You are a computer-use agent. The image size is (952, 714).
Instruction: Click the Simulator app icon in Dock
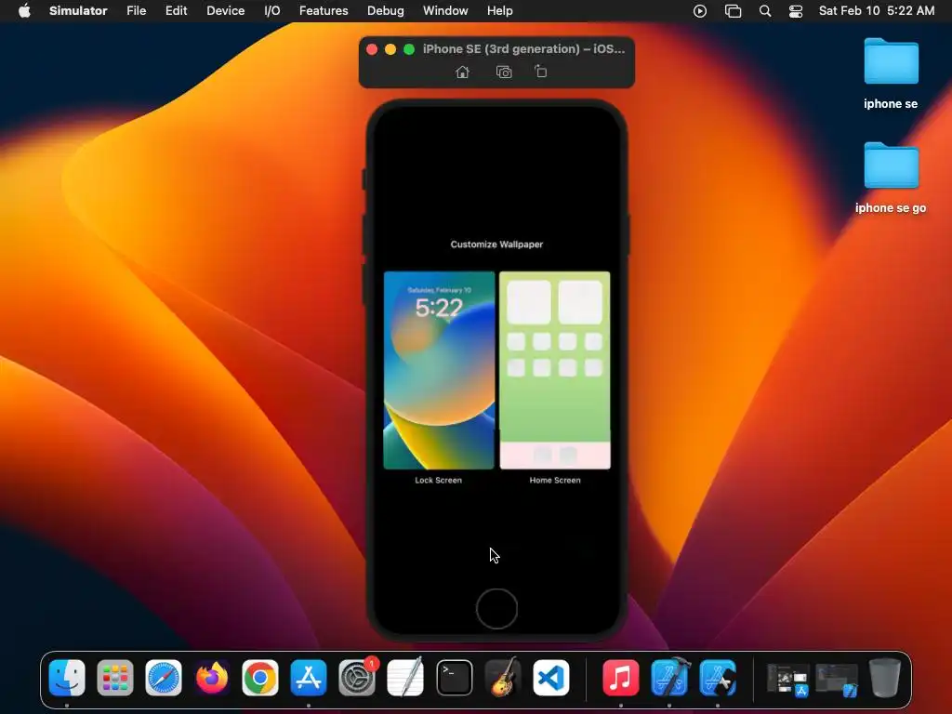[x=718, y=678]
